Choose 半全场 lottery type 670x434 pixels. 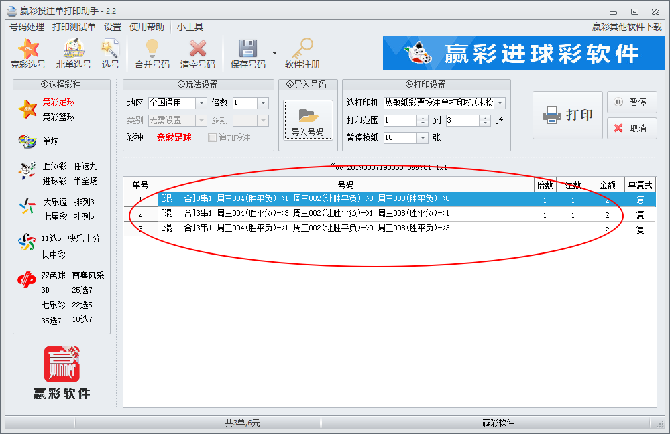85,181
